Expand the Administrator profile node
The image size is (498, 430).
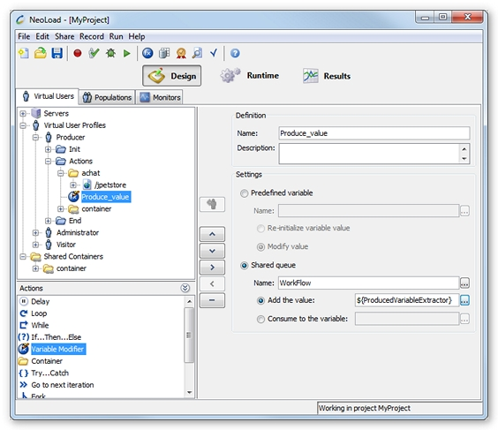(35, 233)
